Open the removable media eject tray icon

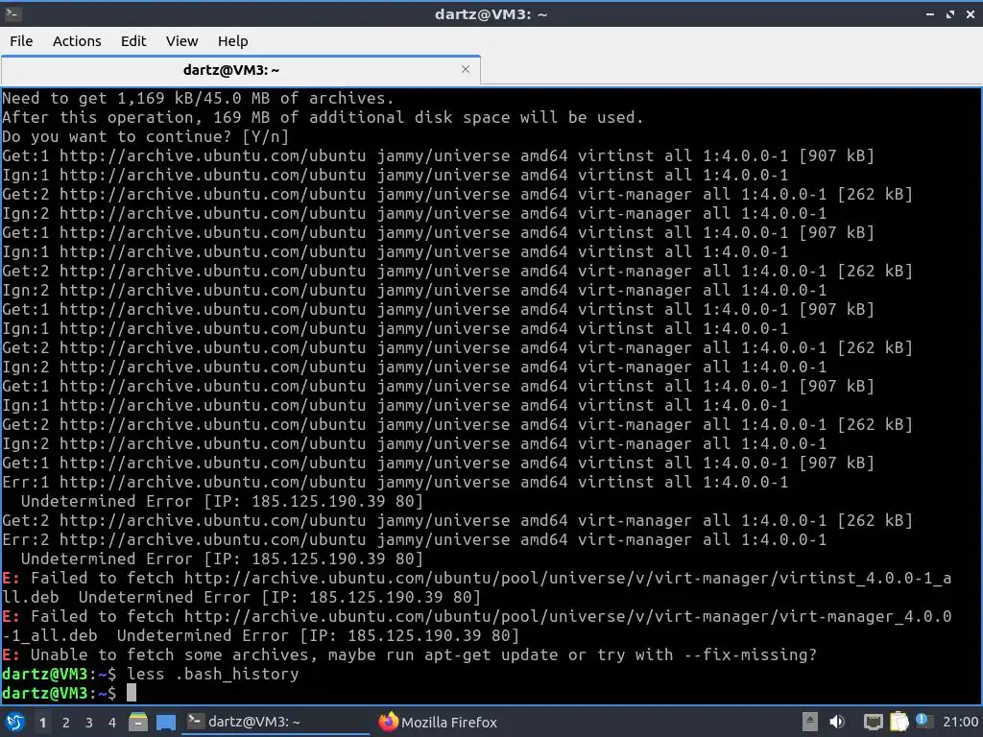coord(810,722)
